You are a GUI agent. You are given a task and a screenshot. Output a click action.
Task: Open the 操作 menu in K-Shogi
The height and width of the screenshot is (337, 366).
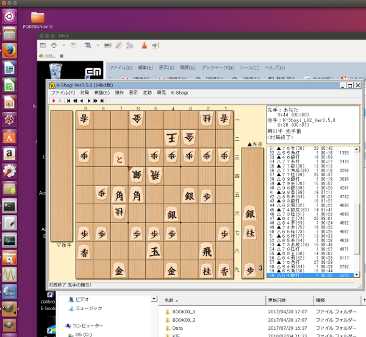tap(120, 93)
